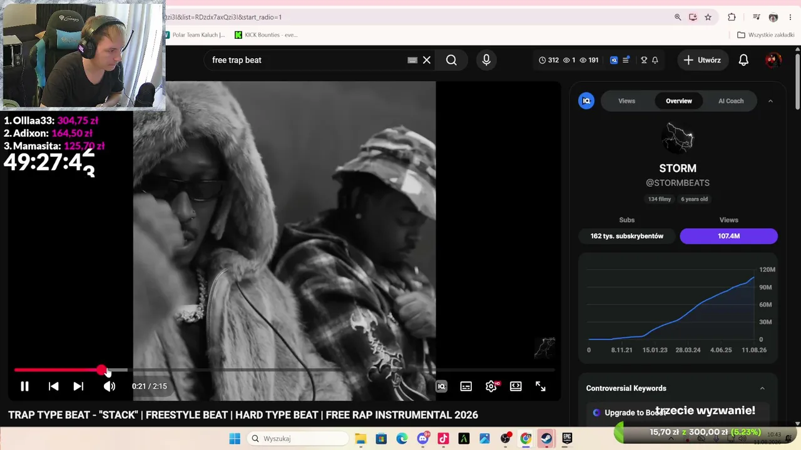Launch Microsoft Edge from the taskbar
Image resolution: width=801 pixels, height=450 pixels.
(402, 439)
